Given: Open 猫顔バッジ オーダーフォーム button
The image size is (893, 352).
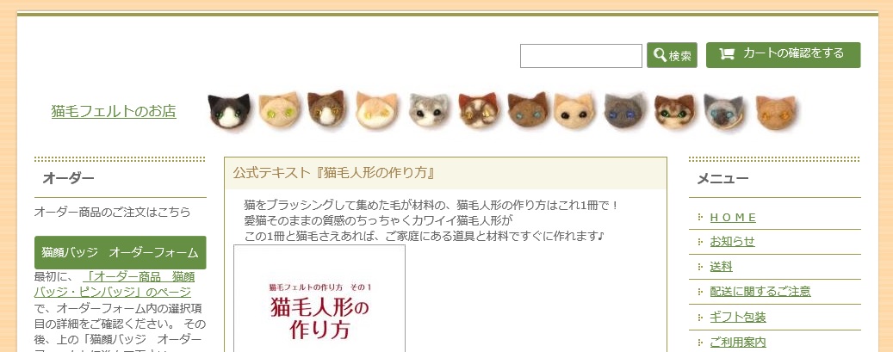Looking at the screenshot, I should [121, 252].
